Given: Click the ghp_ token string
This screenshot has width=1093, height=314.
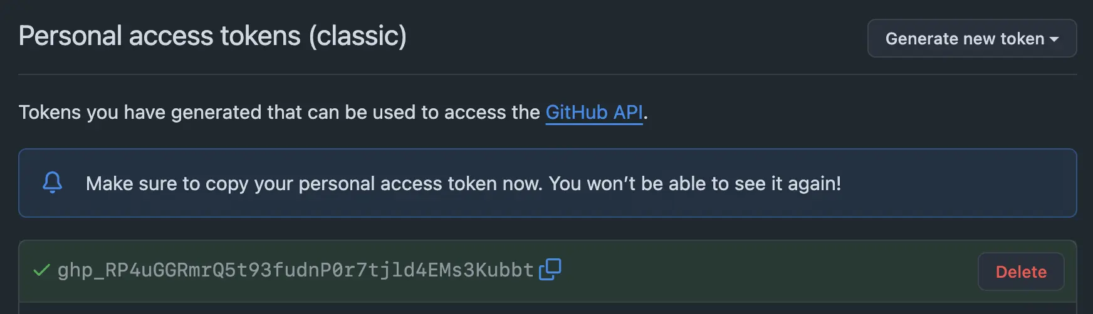Looking at the screenshot, I should (295, 270).
